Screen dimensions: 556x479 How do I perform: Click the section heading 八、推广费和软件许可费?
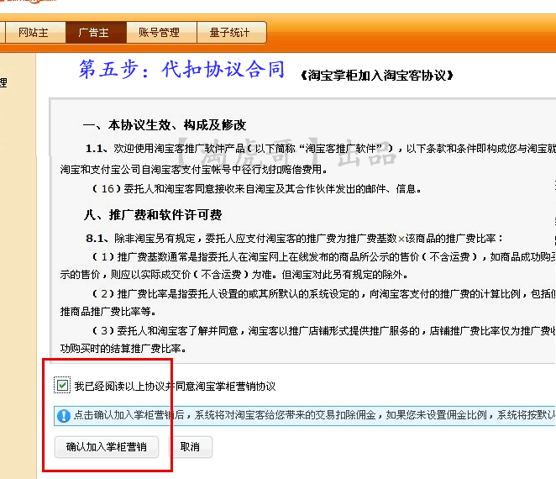tap(153, 215)
